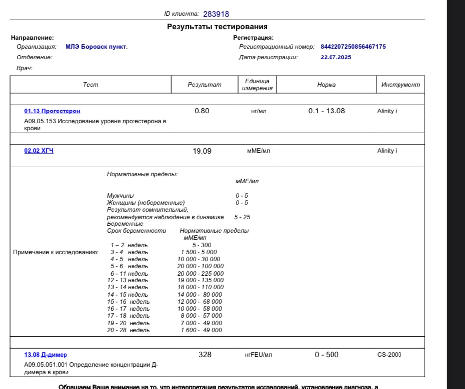Select the D-dimer norm range 0 - 500
The height and width of the screenshot is (389, 465).
point(326,355)
